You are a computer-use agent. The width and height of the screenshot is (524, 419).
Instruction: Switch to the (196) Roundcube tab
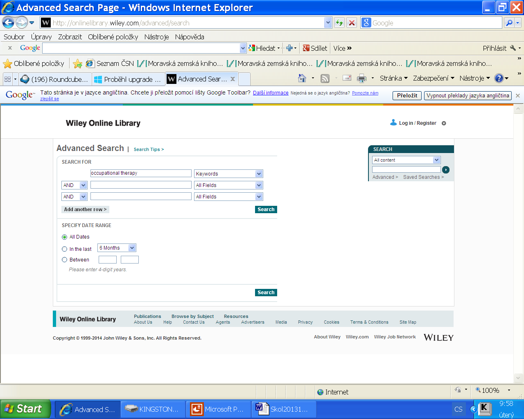click(55, 79)
